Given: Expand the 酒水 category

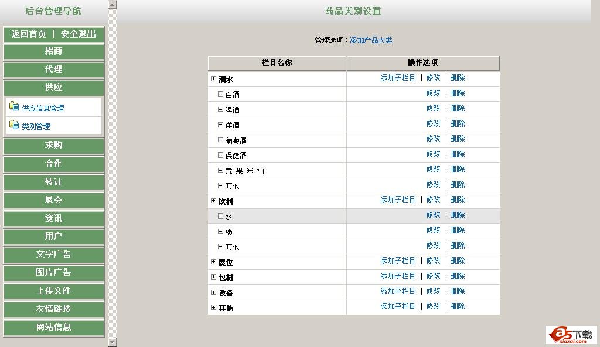Looking at the screenshot, I should (213, 79).
